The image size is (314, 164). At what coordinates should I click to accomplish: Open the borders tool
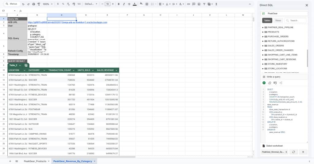click(147, 4)
